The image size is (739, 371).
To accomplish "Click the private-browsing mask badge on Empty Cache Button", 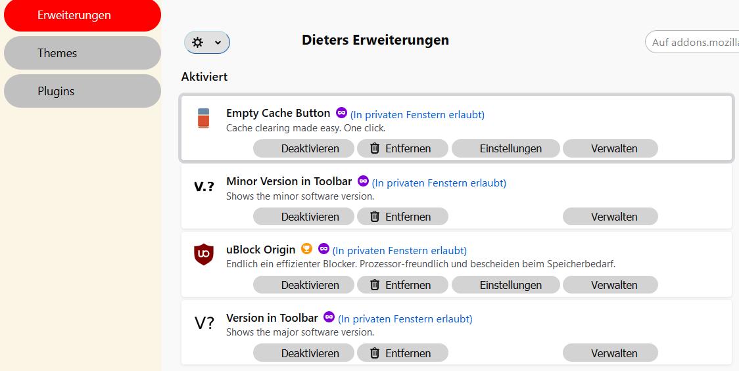I will (341, 112).
